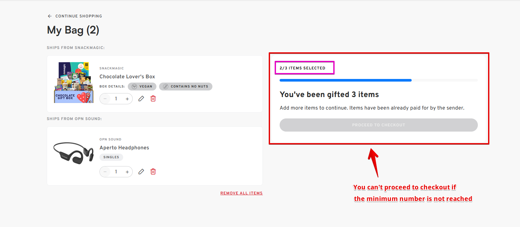The height and width of the screenshot is (227, 520).
Task: Click the Vegan leaf icon tag
Action: tap(134, 87)
